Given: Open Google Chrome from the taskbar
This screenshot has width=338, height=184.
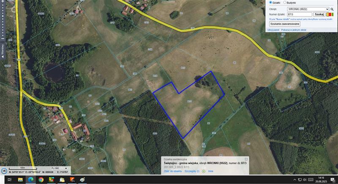Looking at the screenshot, I should coord(41,179).
